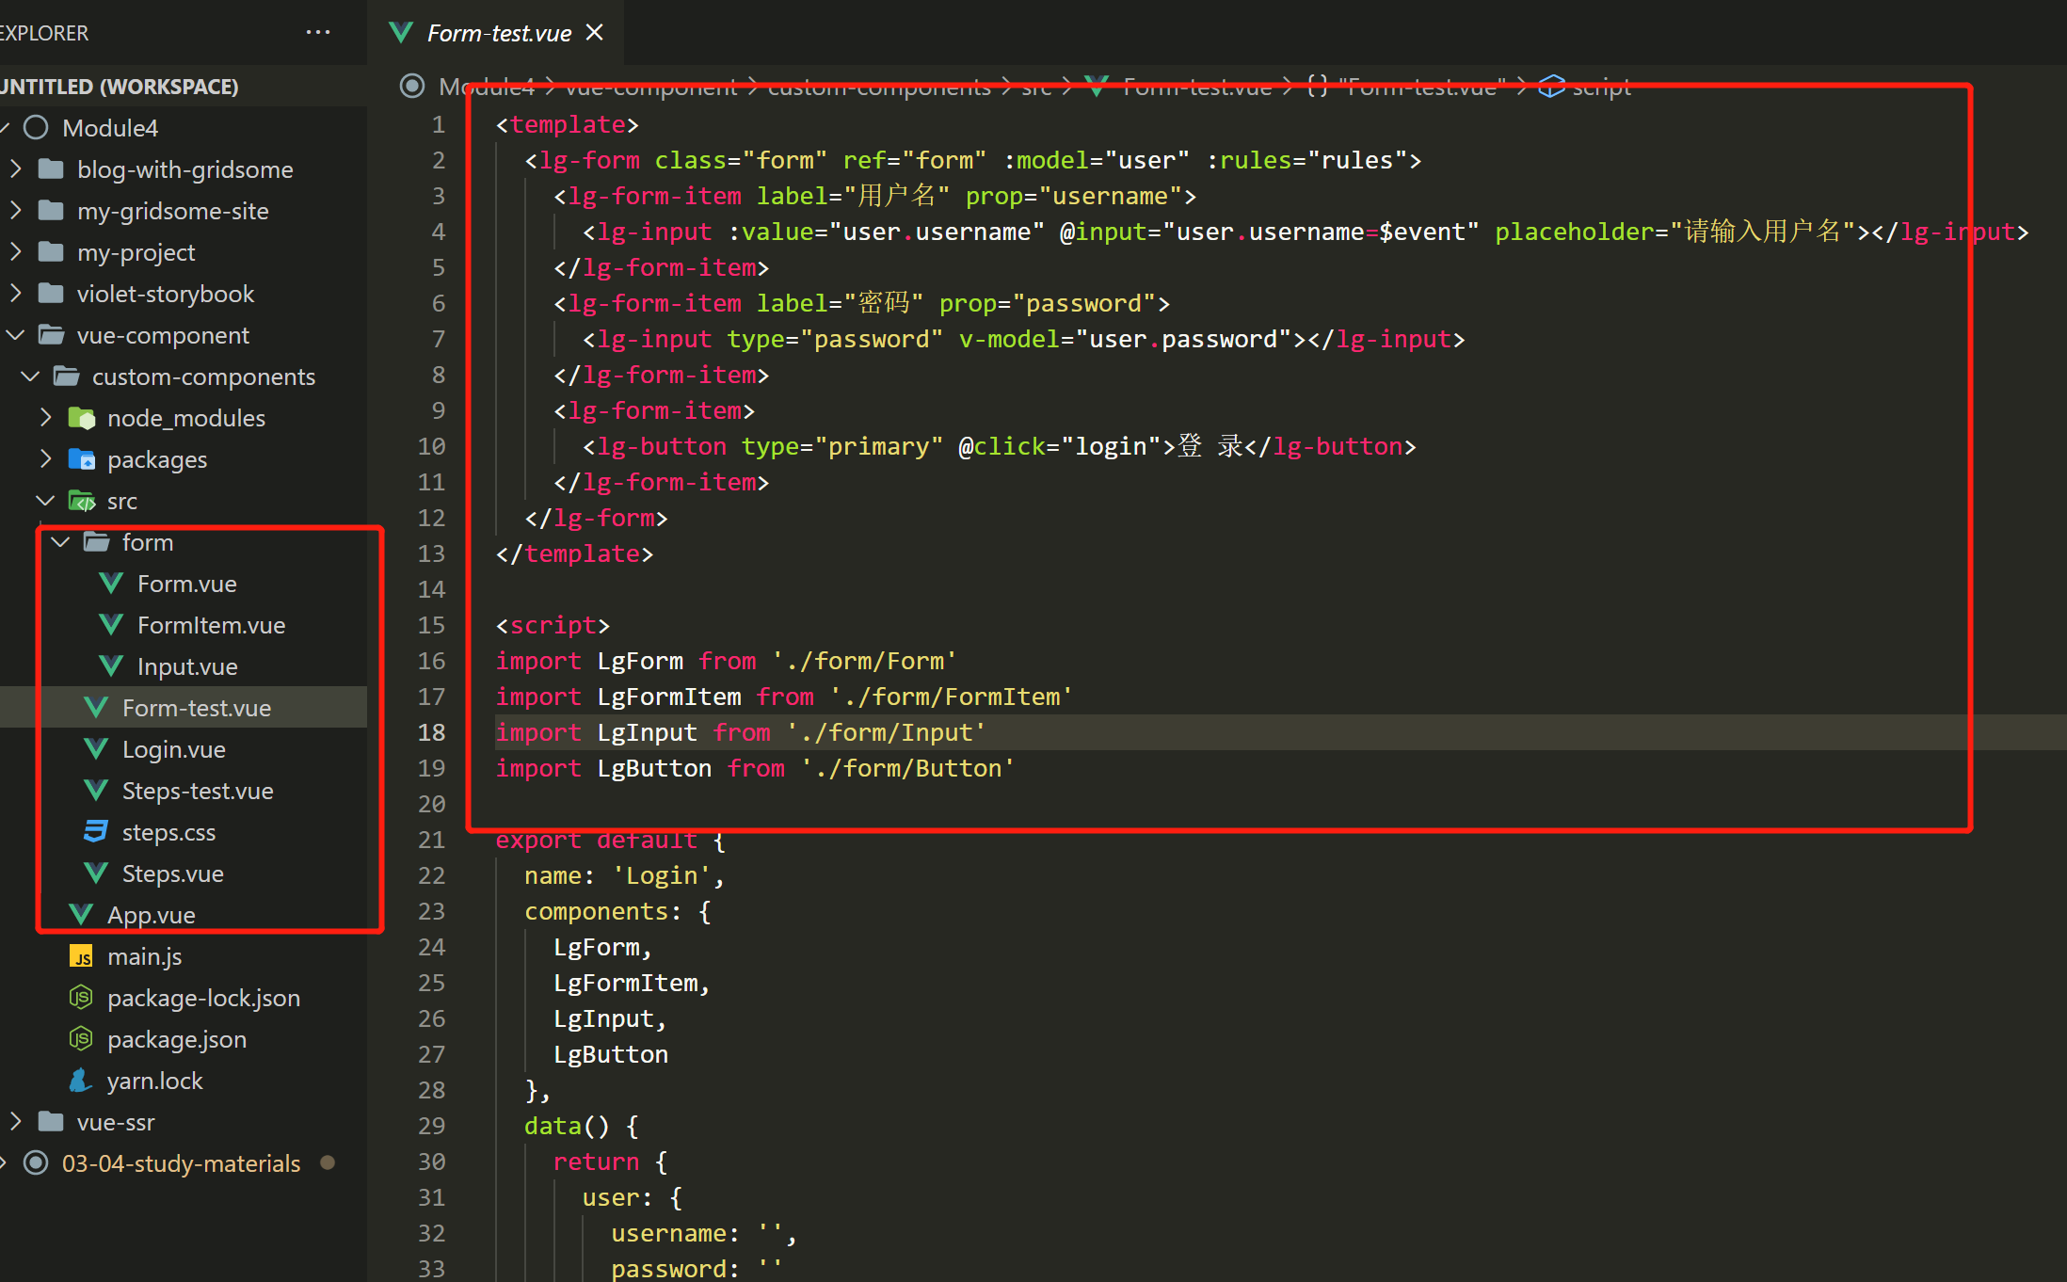Click the blue packages folder icon
Image resolution: width=2067 pixels, height=1282 pixels.
point(82,459)
